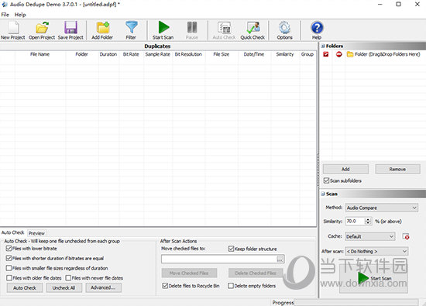Image resolution: width=426 pixels, height=306 pixels.
Task: Switch to the Auto Check tab
Action: click(12, 233)
